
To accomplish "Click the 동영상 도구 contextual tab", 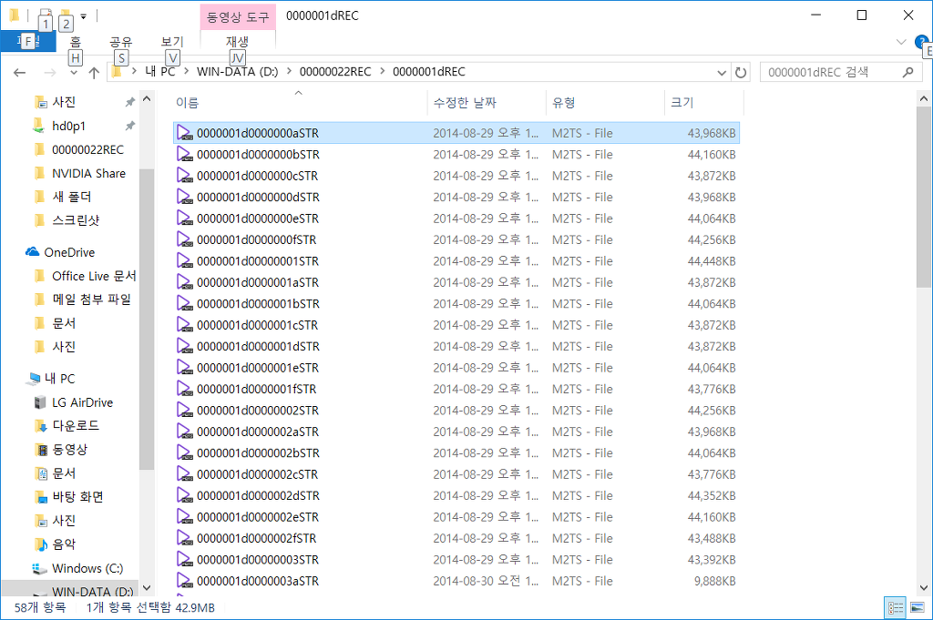I will click(x=238, y=16).
